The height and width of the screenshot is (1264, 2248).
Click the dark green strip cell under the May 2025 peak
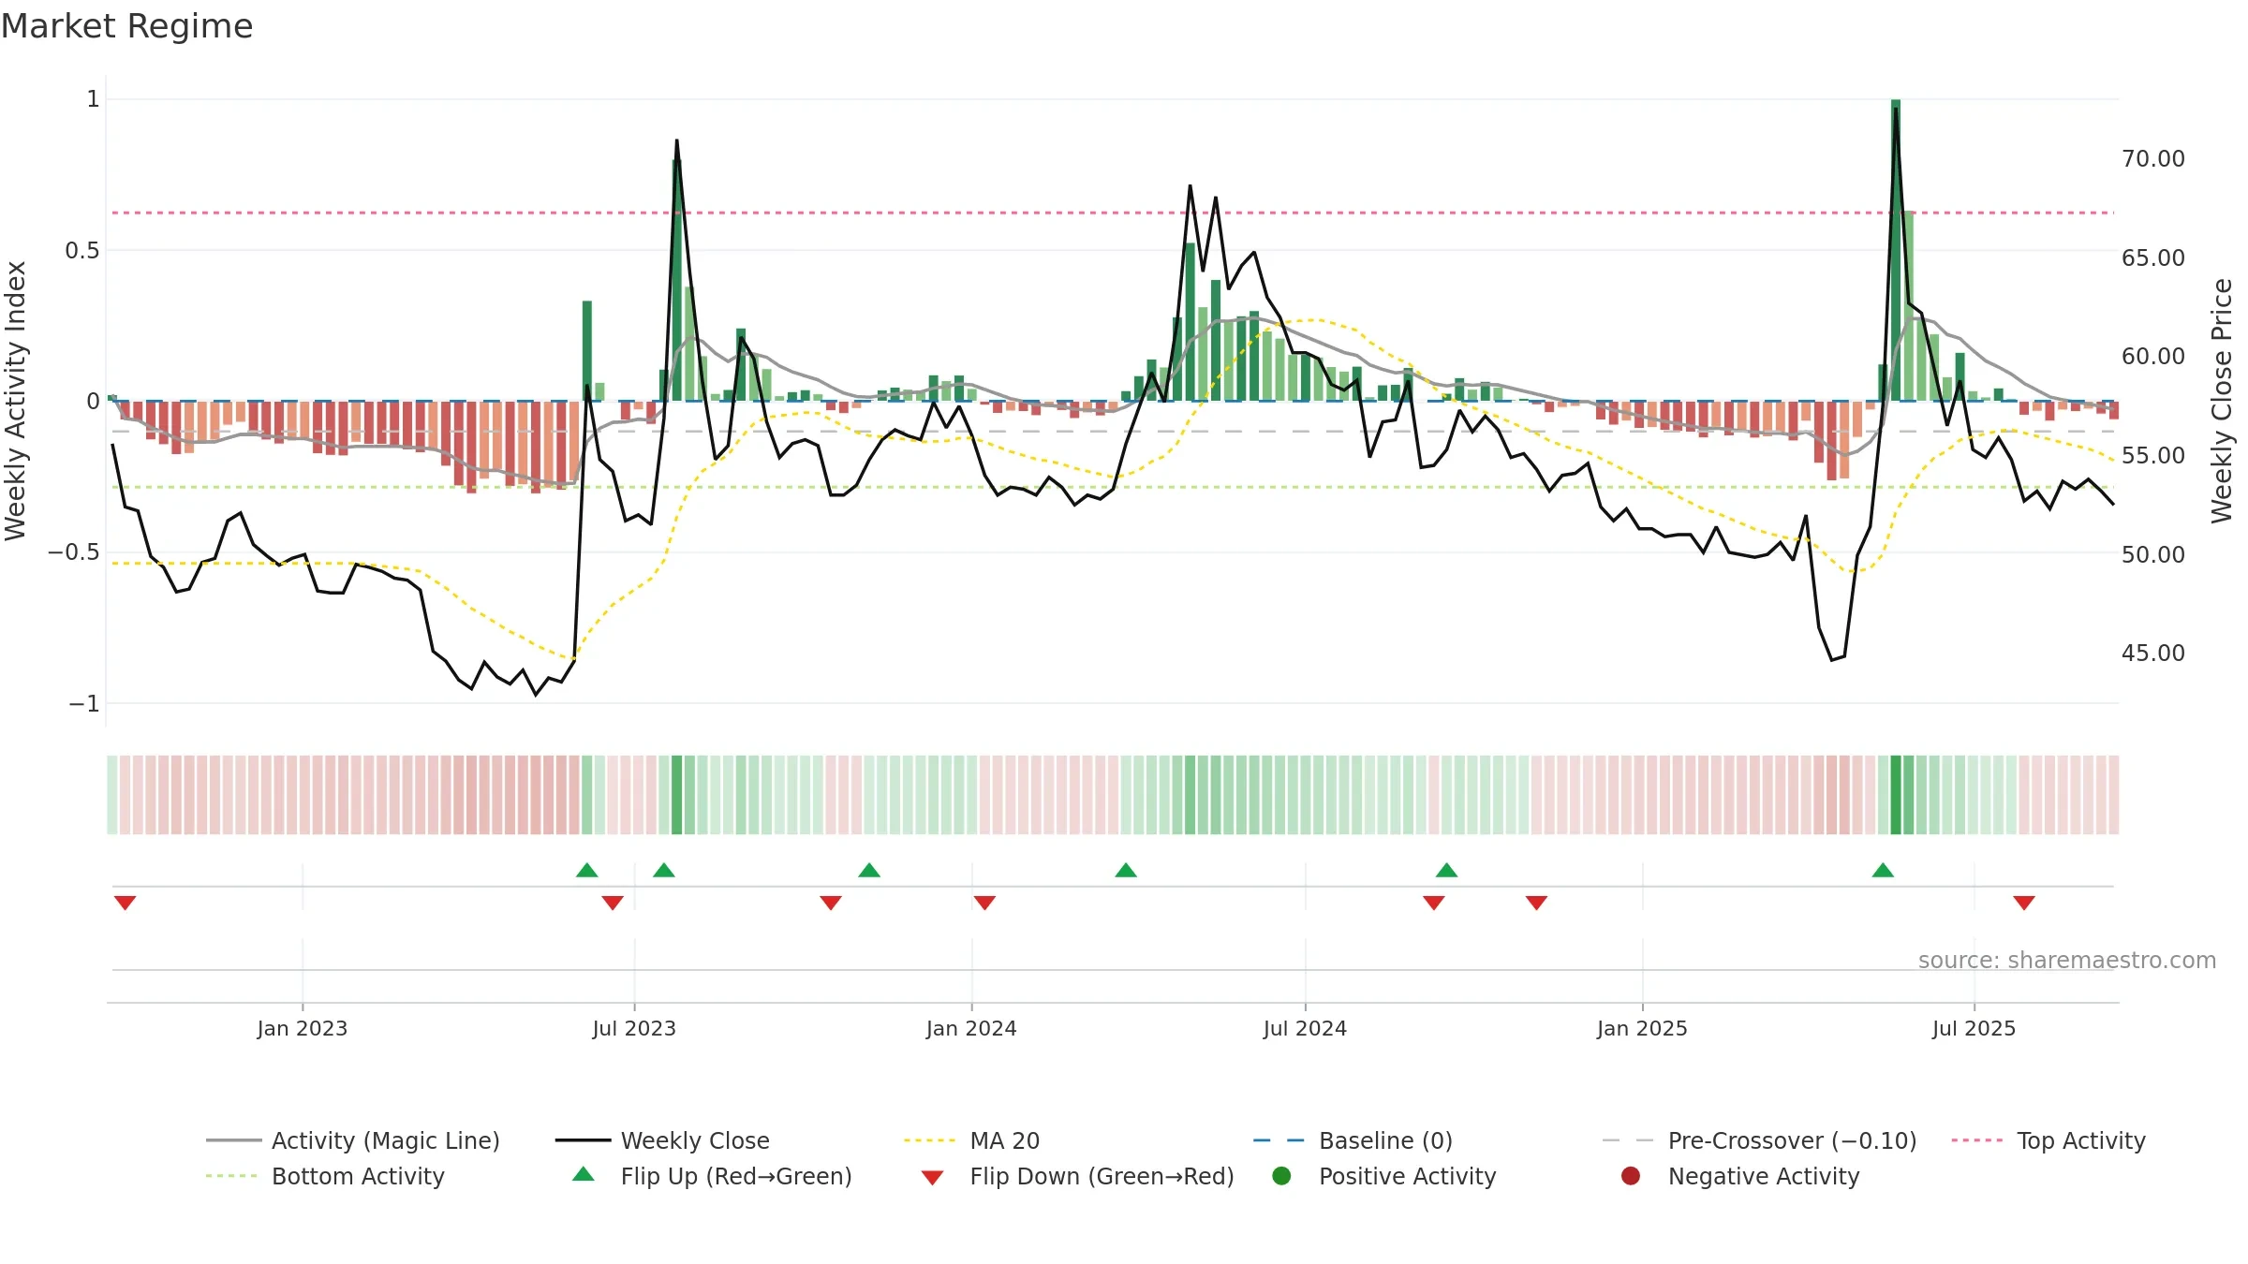point(1896,795)
